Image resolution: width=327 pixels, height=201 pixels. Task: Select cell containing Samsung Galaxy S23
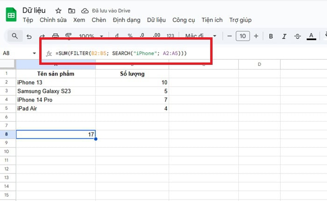(x=56, y=91)
